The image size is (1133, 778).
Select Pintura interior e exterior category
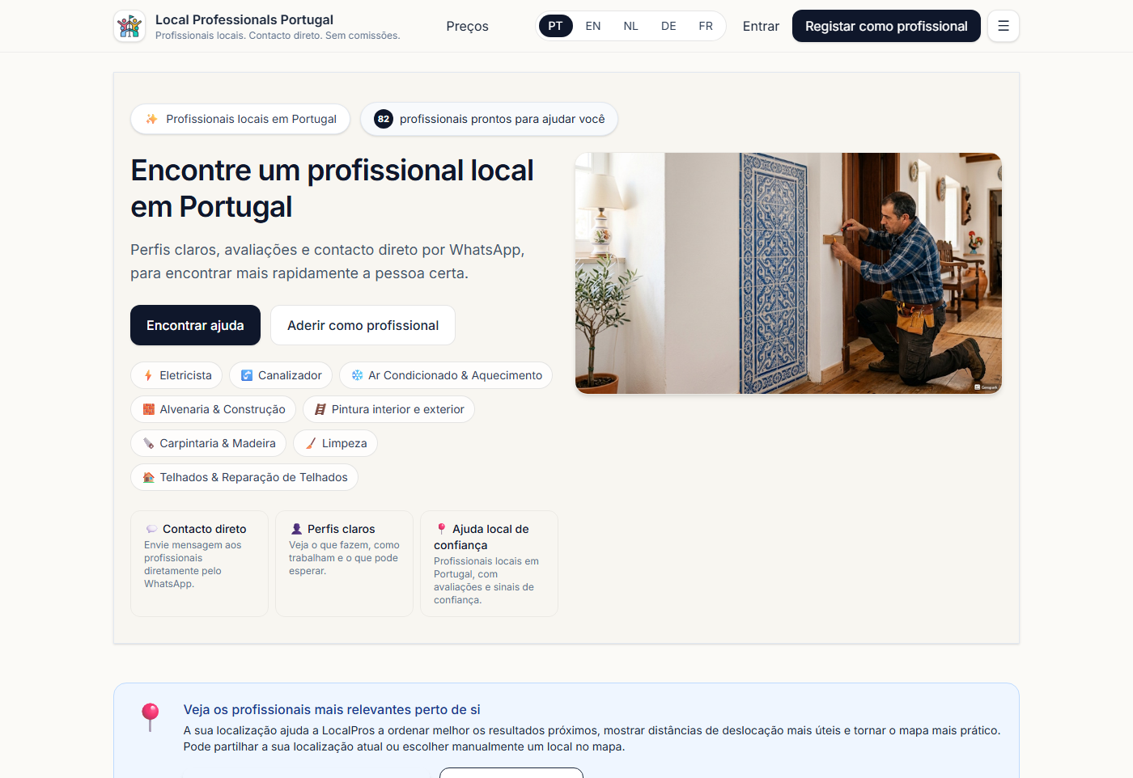tap(388, 409)
